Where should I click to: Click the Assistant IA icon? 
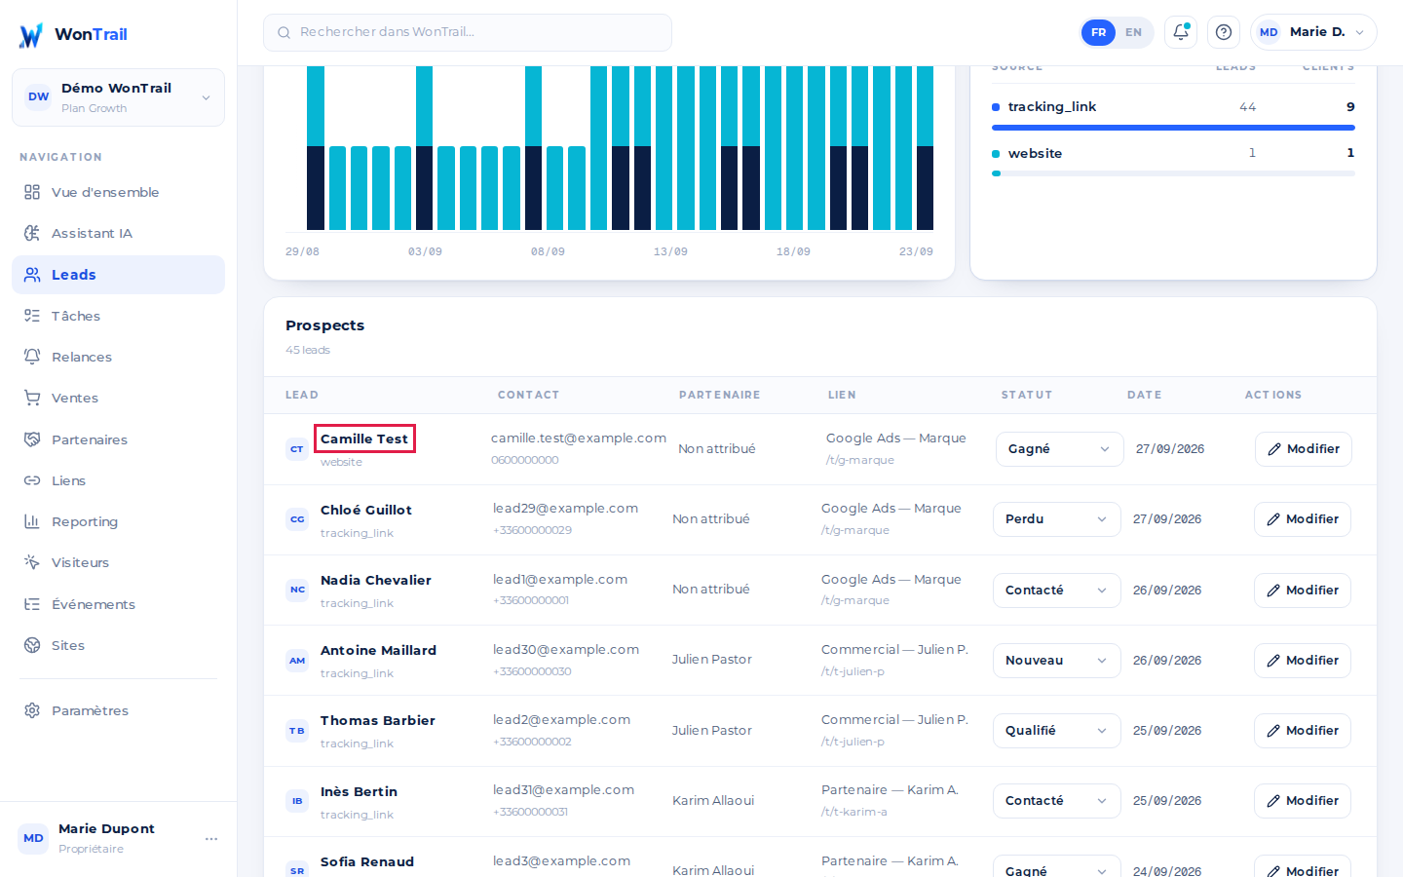tap(32, 233)
